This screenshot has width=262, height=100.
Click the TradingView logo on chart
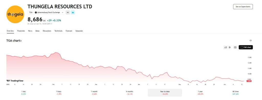tap(15, 81)
